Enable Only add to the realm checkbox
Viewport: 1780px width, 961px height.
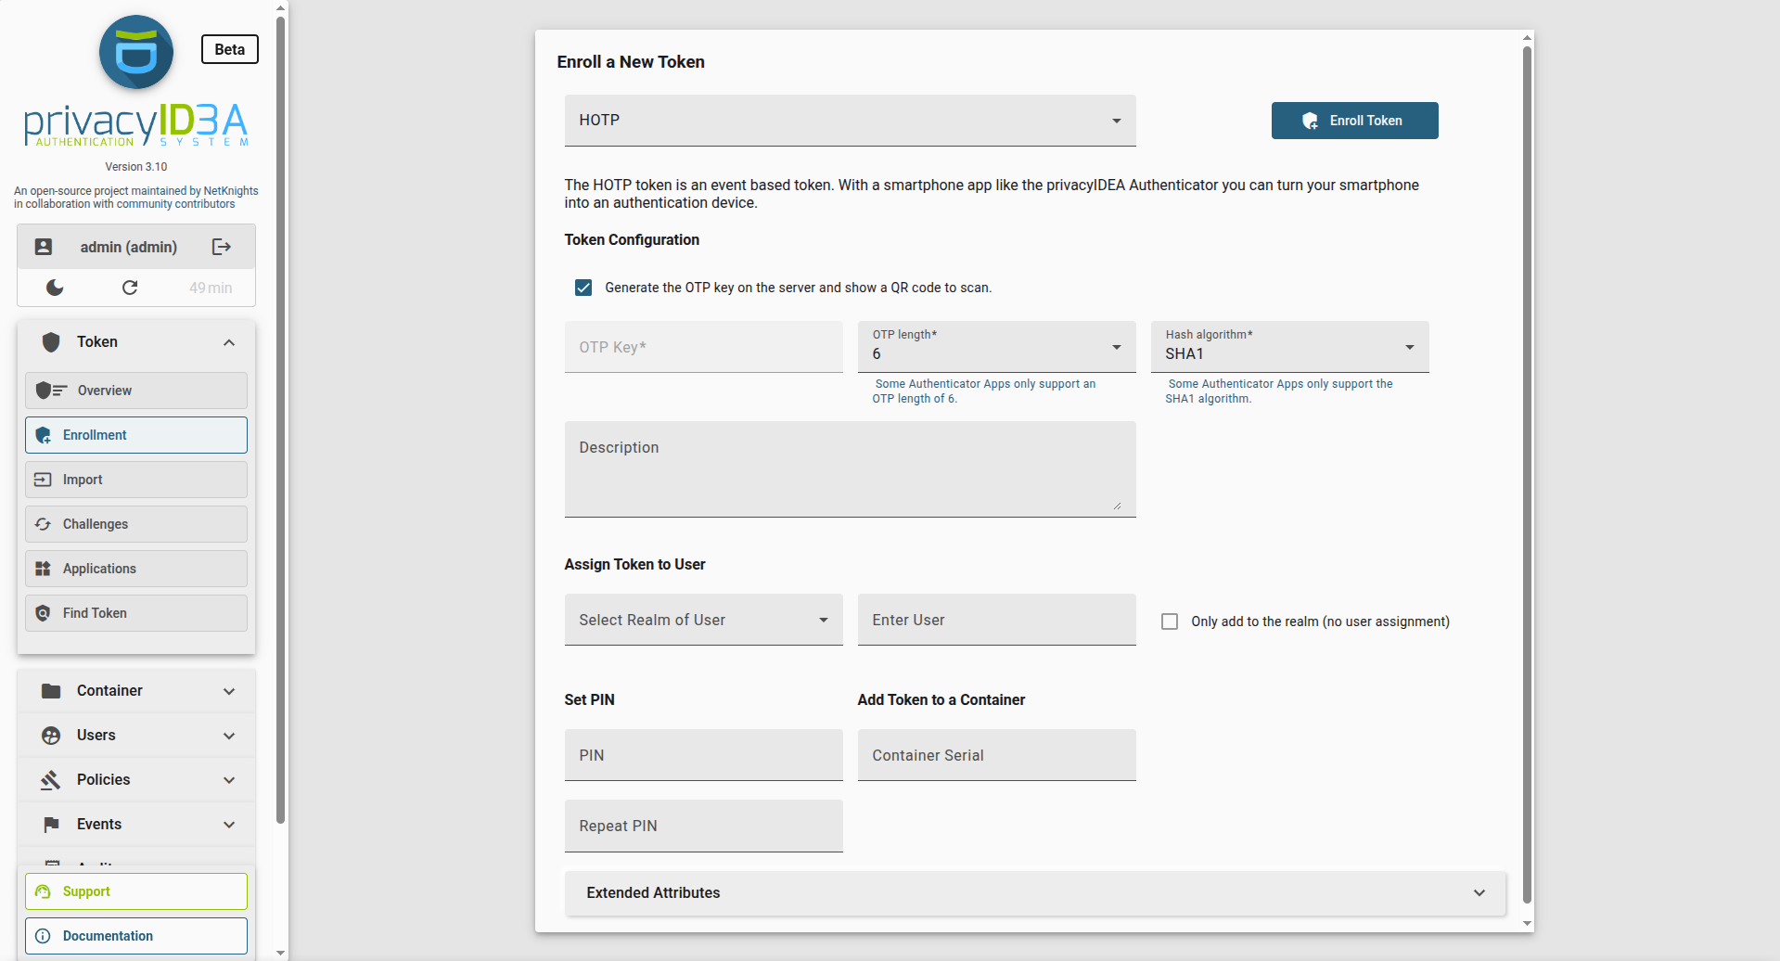tap(1170, 621)
